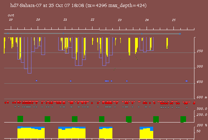Select date label 22 on time axis
Screen dimensions: 208x140
(92, 20)
